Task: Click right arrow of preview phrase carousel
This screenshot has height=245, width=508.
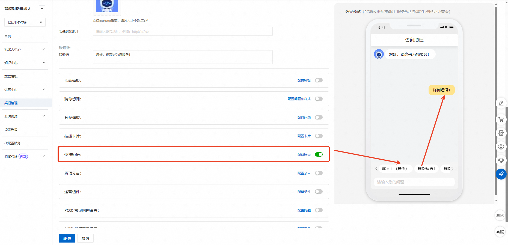Action: 452,169
